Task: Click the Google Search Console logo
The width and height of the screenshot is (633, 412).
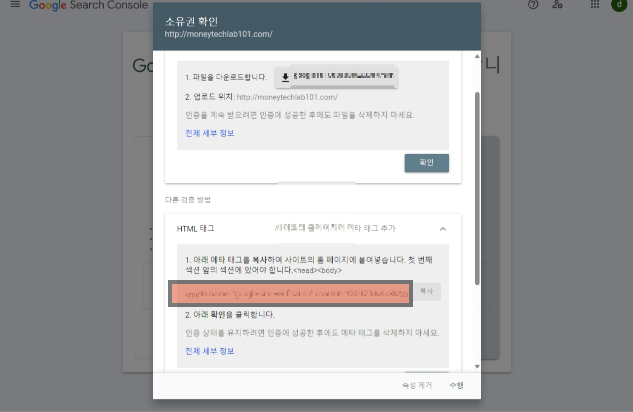Action: 88,5
